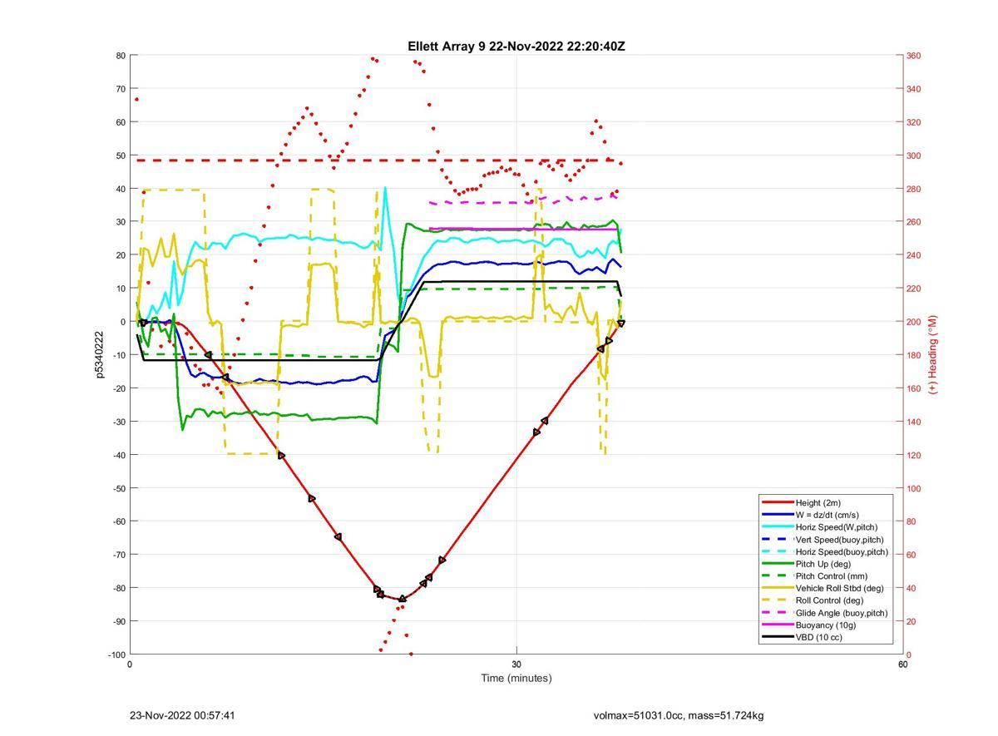Click the "200" heading axis tick label

click(x=913, y=322)
